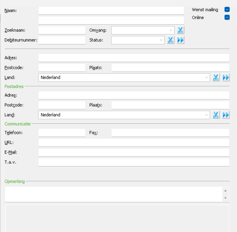Toggle the Wenst mailing checkbox
Screen dimensions: 237x232
click(x=227, y=9)
